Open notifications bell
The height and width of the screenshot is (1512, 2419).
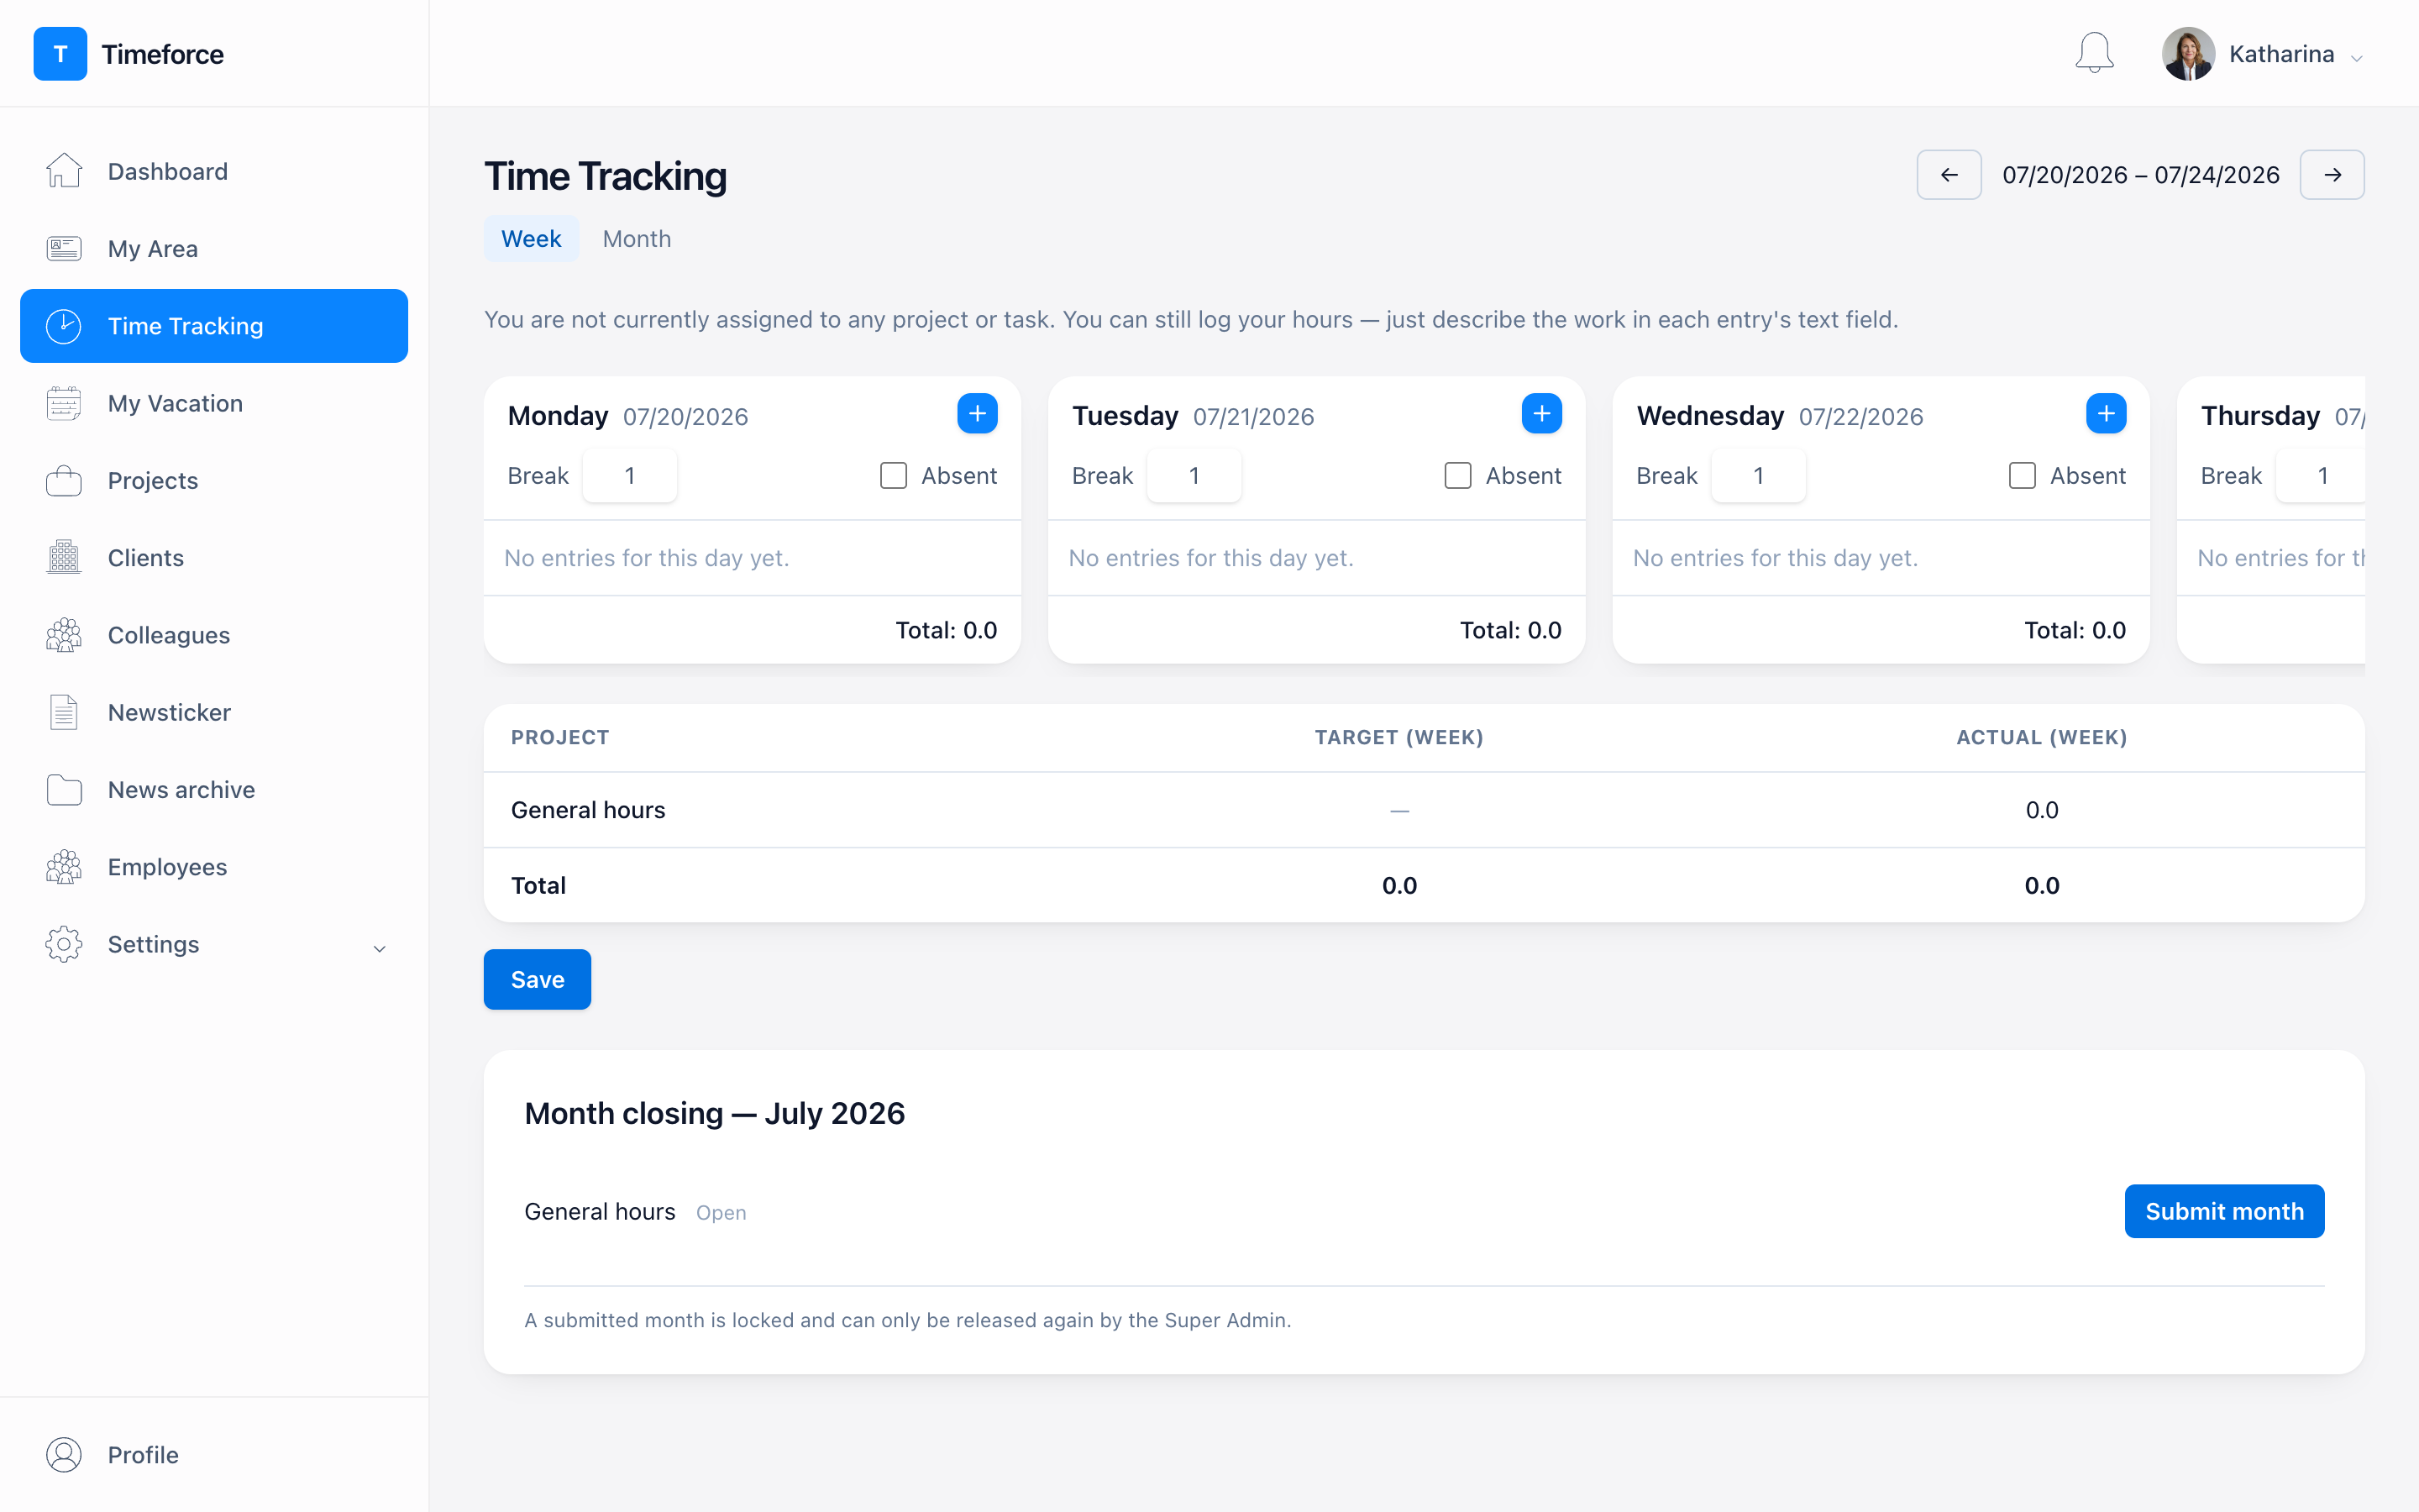pyautogui.click(x=2094, y=54)
